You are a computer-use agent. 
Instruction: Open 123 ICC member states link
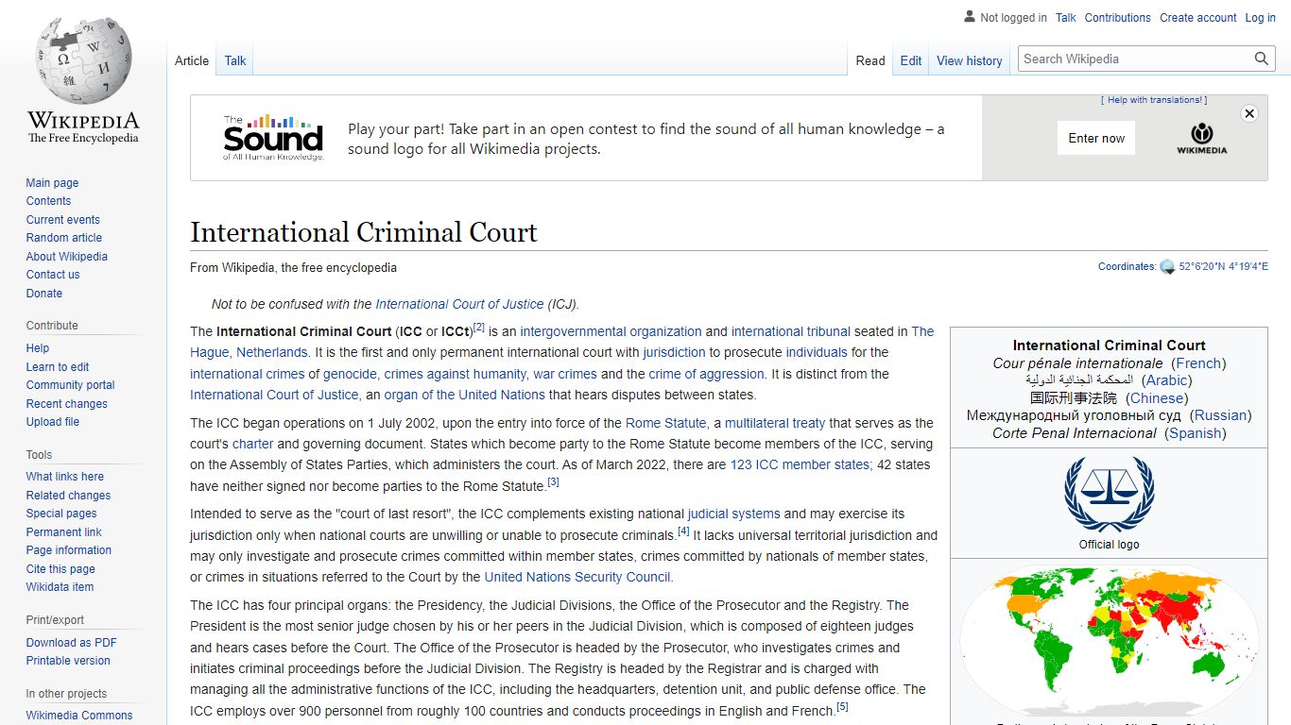[x=800, y=464]
